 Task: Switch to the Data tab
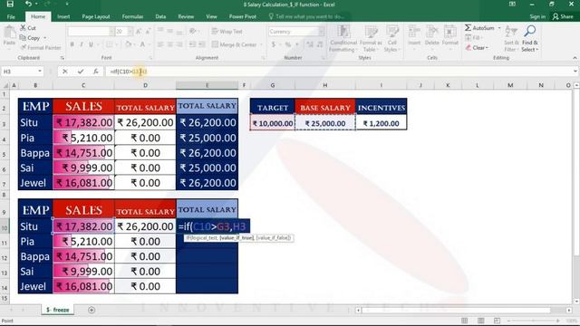coord(160,16)
